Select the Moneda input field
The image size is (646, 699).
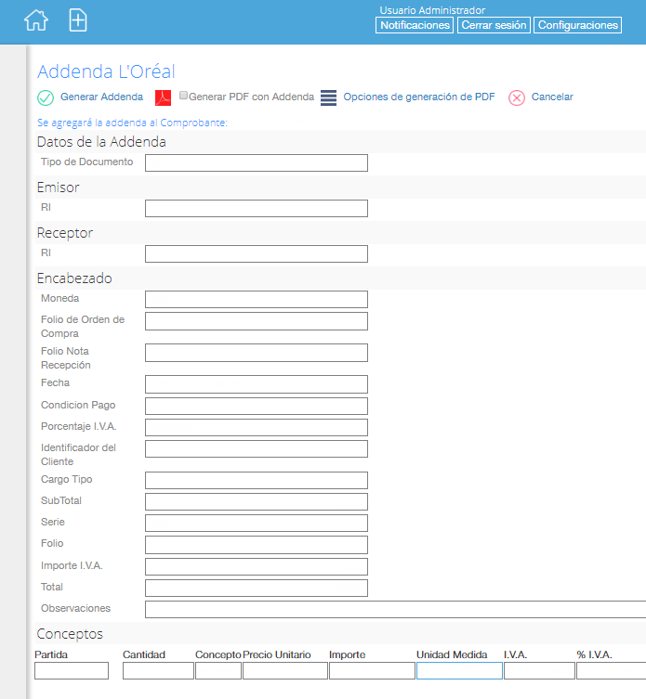(257, 300)
